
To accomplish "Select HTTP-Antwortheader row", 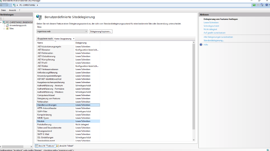I will click(68, 108).
